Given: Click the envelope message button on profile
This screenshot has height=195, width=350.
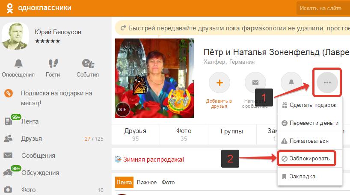Looking at the screenshot, I should pos(255,83).
